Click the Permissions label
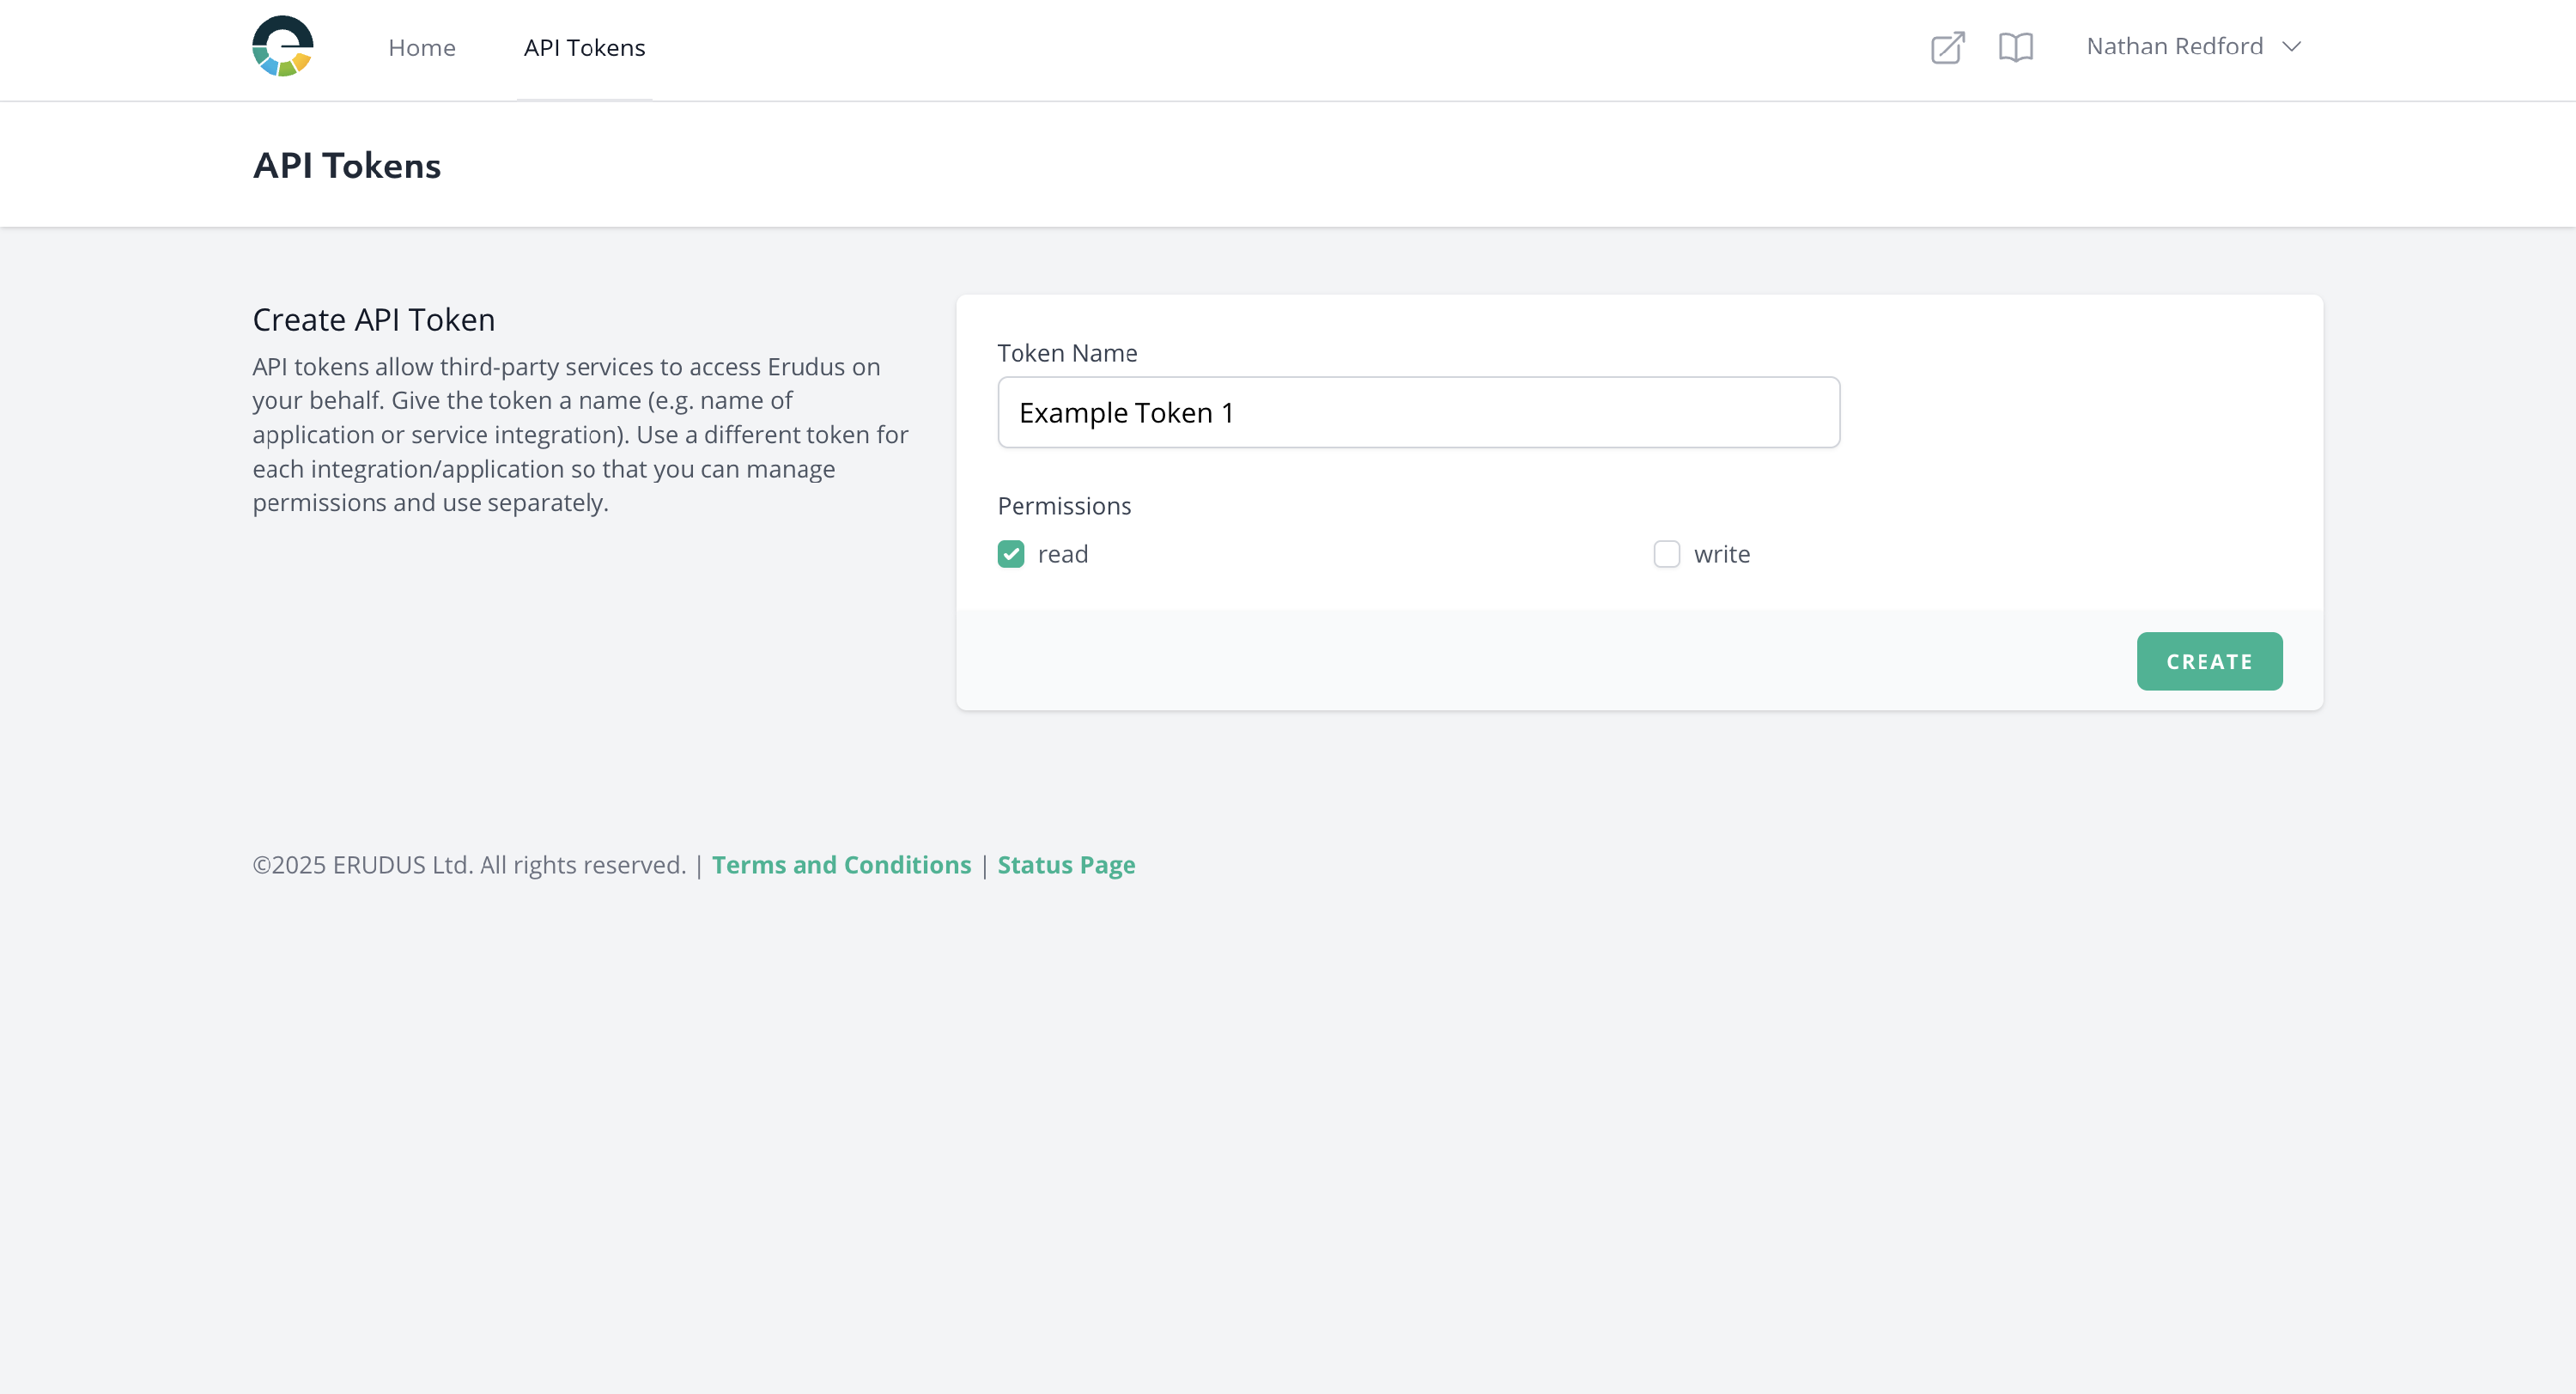 click(1063, 506)
